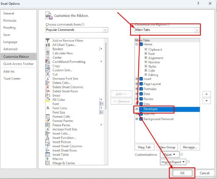Click the Move Down arrow button

[207, 101]
